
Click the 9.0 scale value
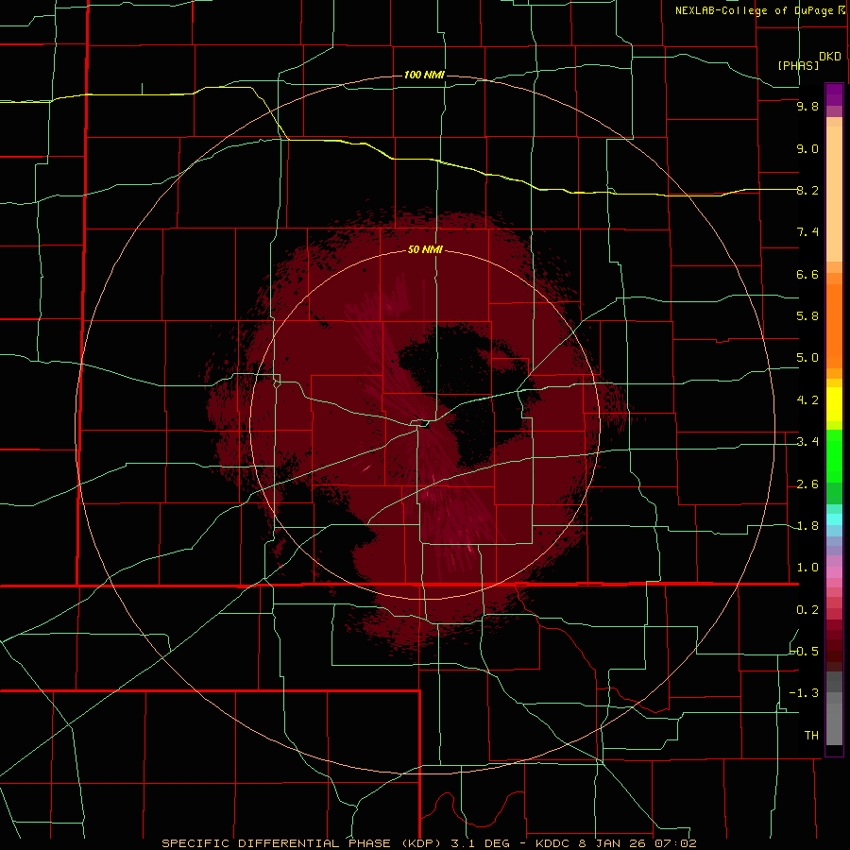pos(807,148)
